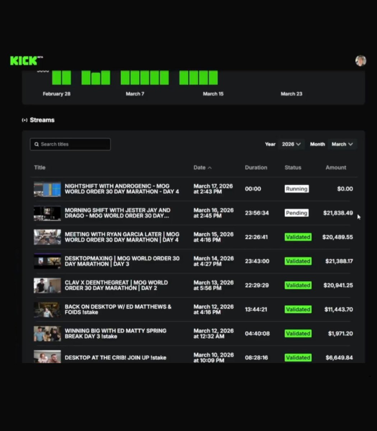Click the Title column header
Screen dimensions: 377x431
(39, 167)
